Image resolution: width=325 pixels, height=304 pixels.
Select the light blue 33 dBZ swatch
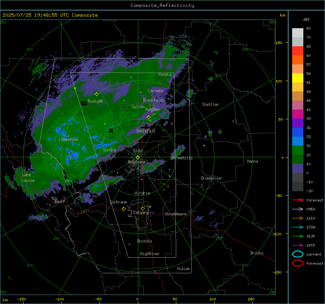click(298, 141)
